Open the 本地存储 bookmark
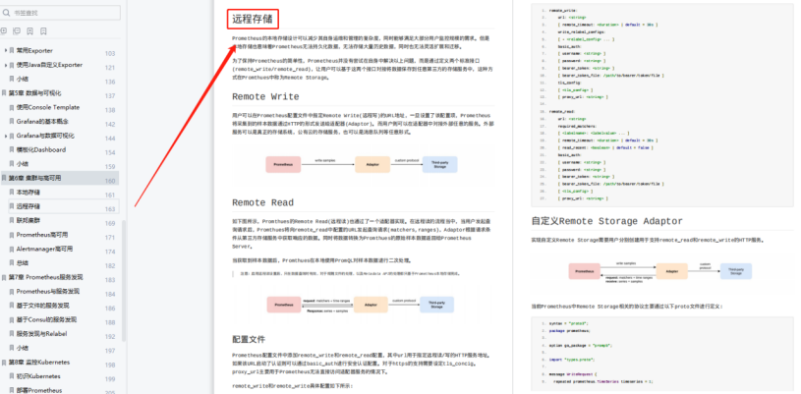The height and width of the screenshot is (394, 801). point(29,193)
